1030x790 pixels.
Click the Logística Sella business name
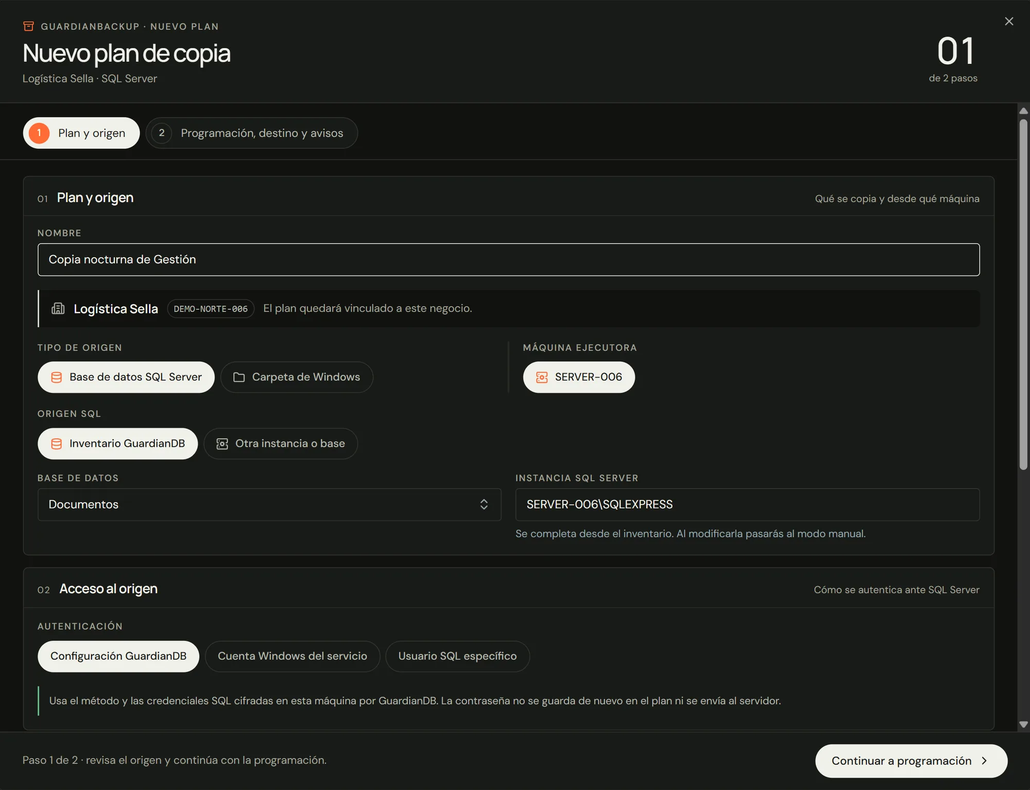pyautogui.click(x=116, y=309)
